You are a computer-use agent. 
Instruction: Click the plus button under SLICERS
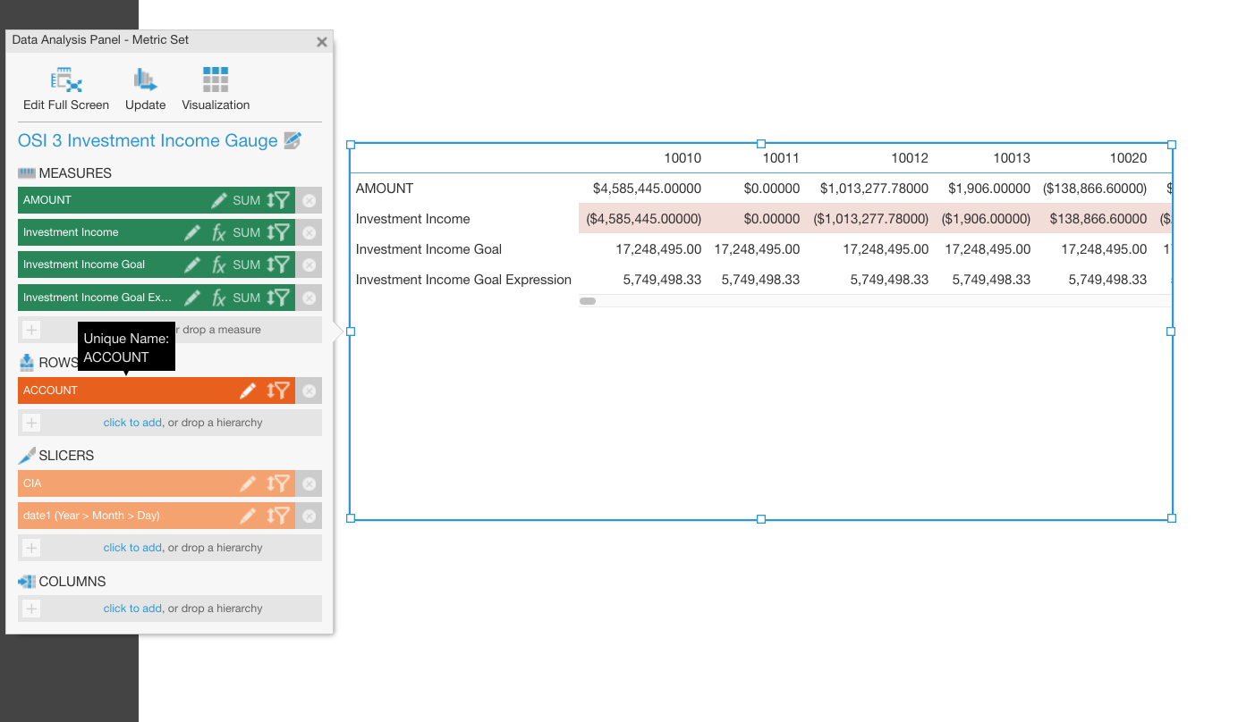click(31, 548)
